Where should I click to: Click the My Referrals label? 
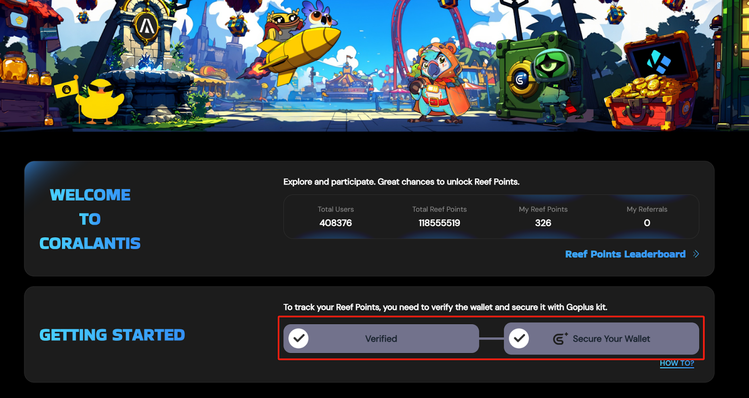tap(647, 209)
